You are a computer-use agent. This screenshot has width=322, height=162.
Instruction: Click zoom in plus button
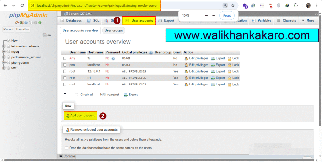click(x=214, y=16)
